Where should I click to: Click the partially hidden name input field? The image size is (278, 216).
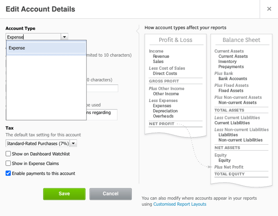102,88
